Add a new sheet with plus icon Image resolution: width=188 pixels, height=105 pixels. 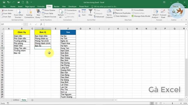pos(32,100)
